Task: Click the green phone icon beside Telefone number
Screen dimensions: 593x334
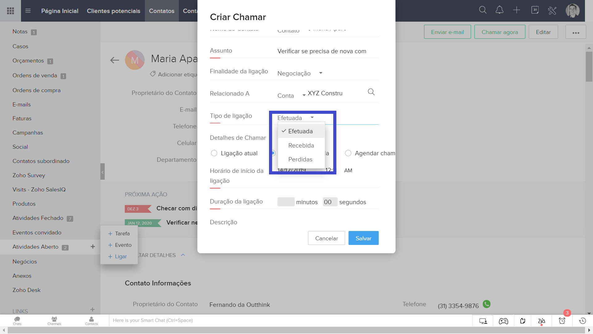Action: pyautogui.click(x=486, y=304)
